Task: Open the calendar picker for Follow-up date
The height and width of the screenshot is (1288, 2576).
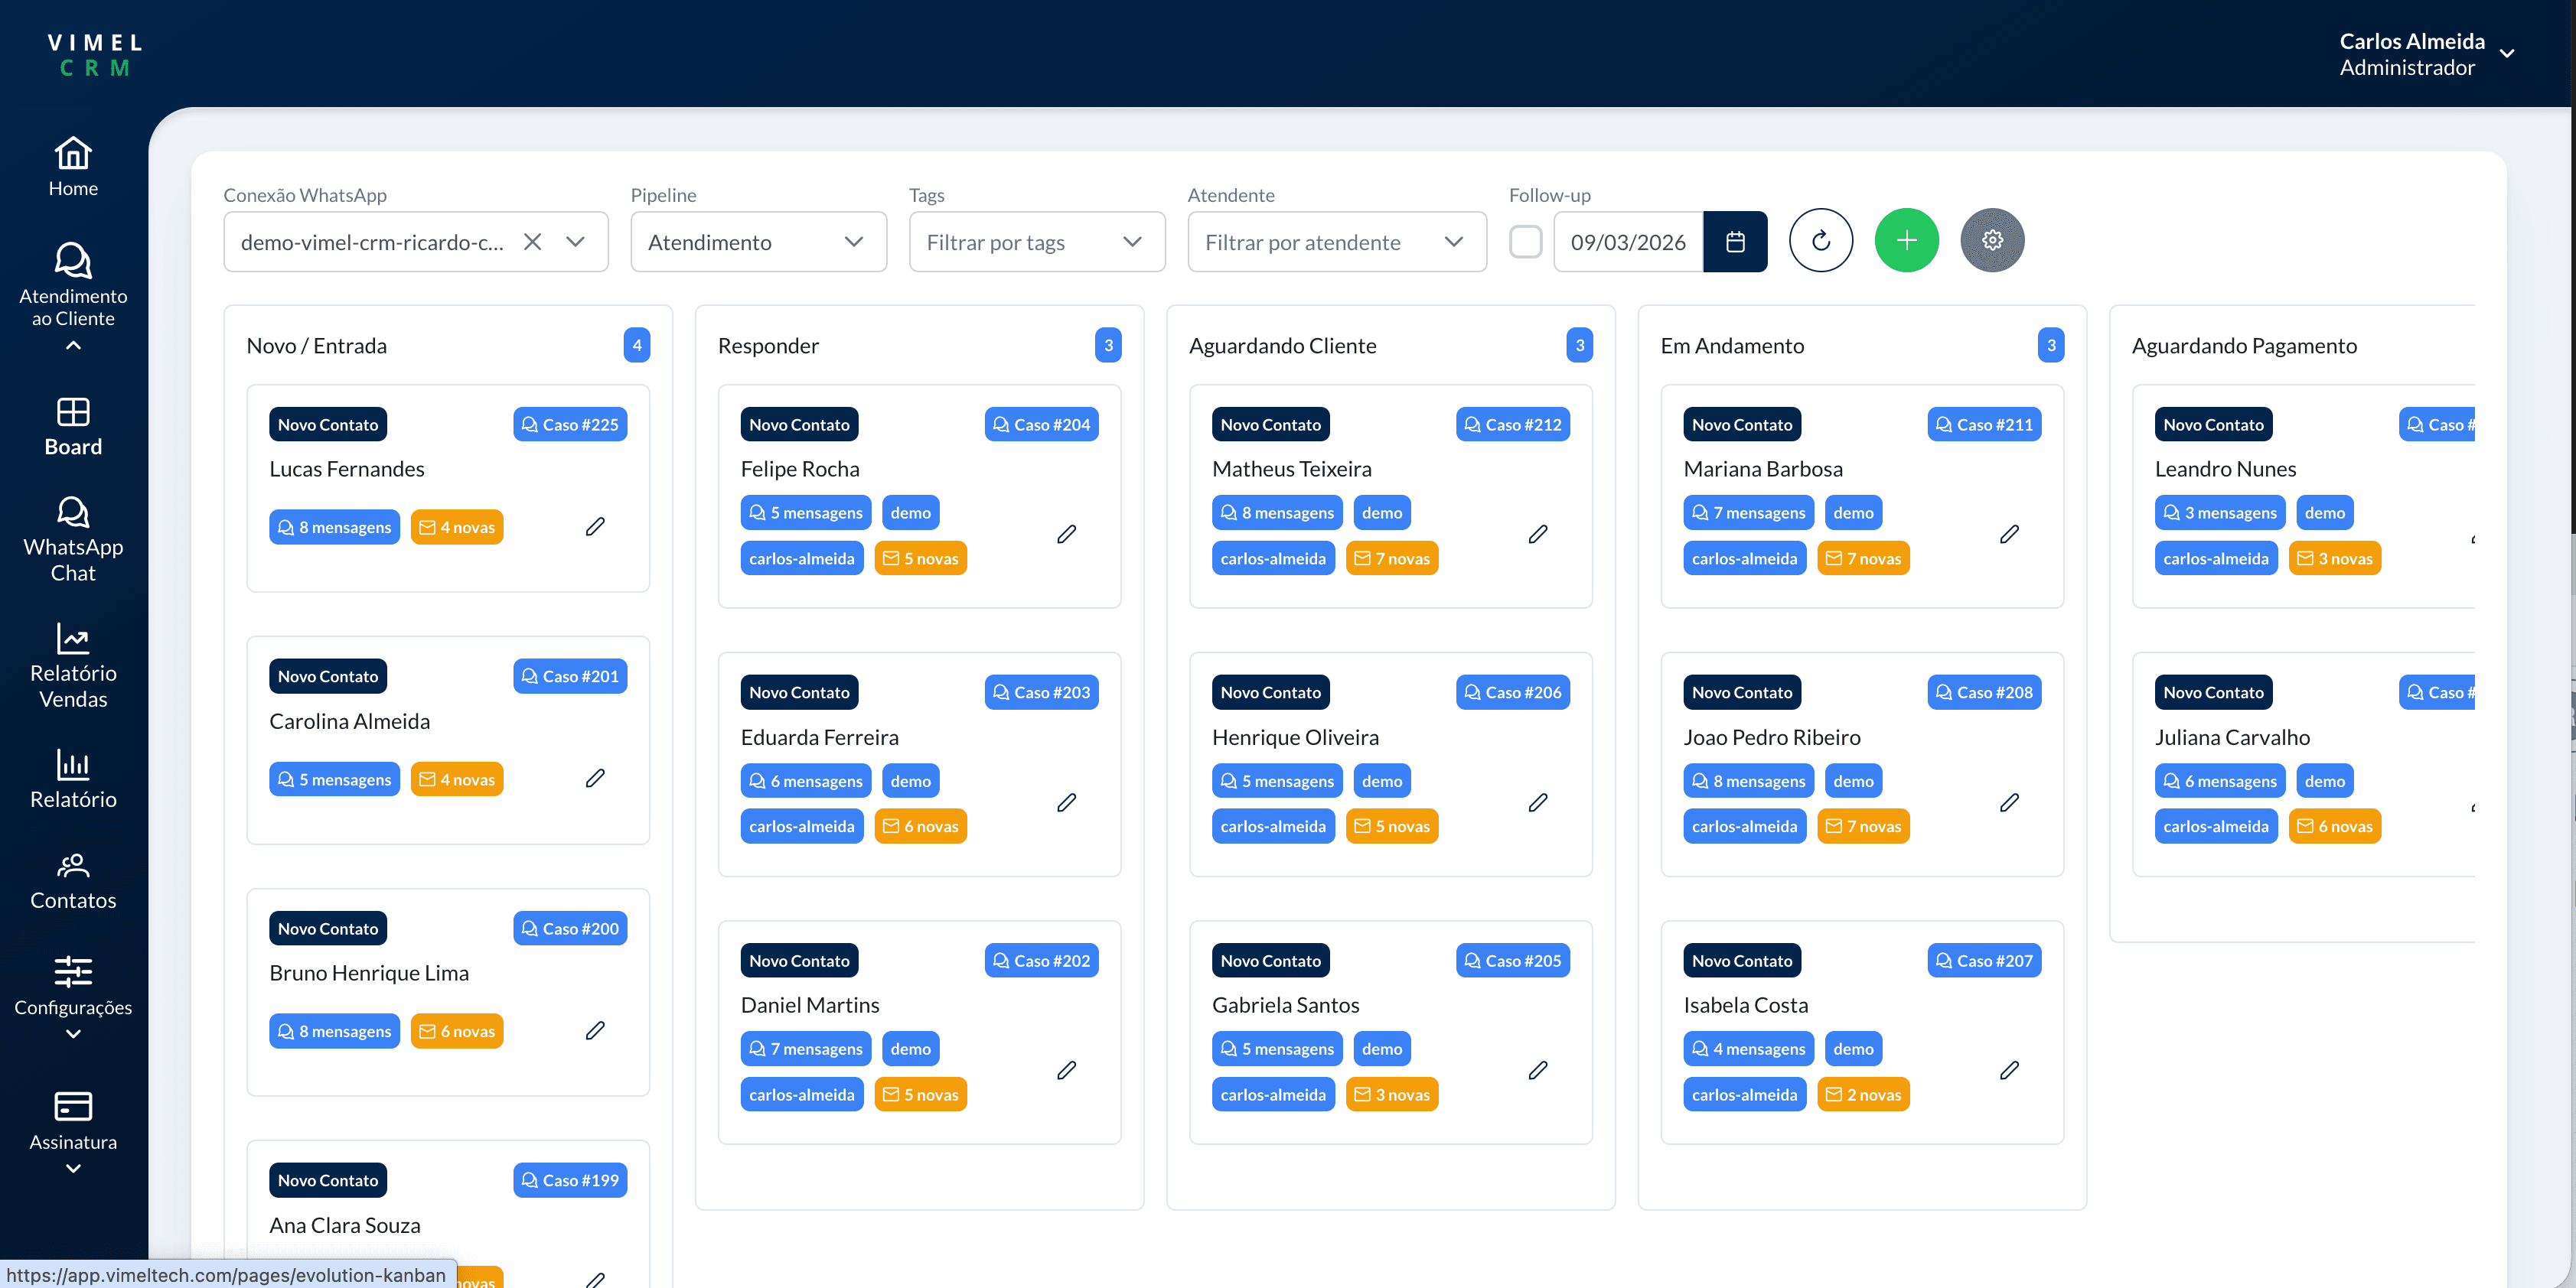Action: [x=1734, y=242]
